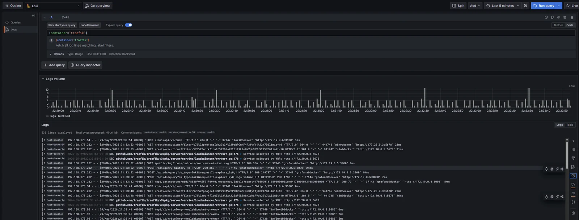Image resolution: width=579 pixels, height=220 pixels.
Task: Collapse the outline sidebar with arrow icon
Action: 33,16
